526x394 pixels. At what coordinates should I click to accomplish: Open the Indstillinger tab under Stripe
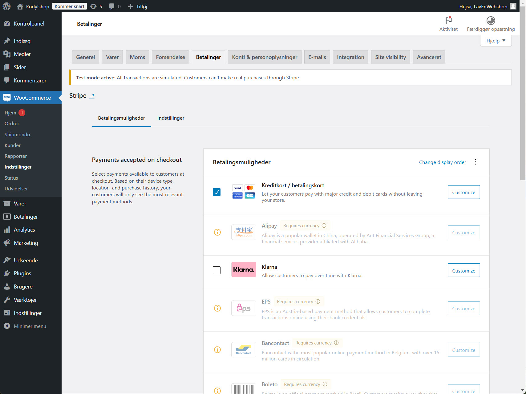point(171,118)
